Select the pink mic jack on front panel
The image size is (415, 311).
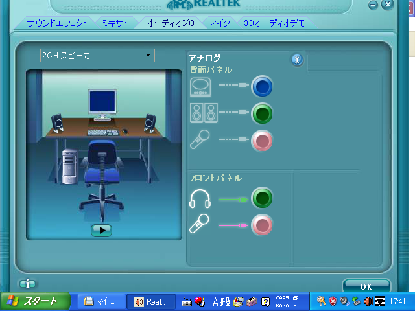tap(262, 225)
